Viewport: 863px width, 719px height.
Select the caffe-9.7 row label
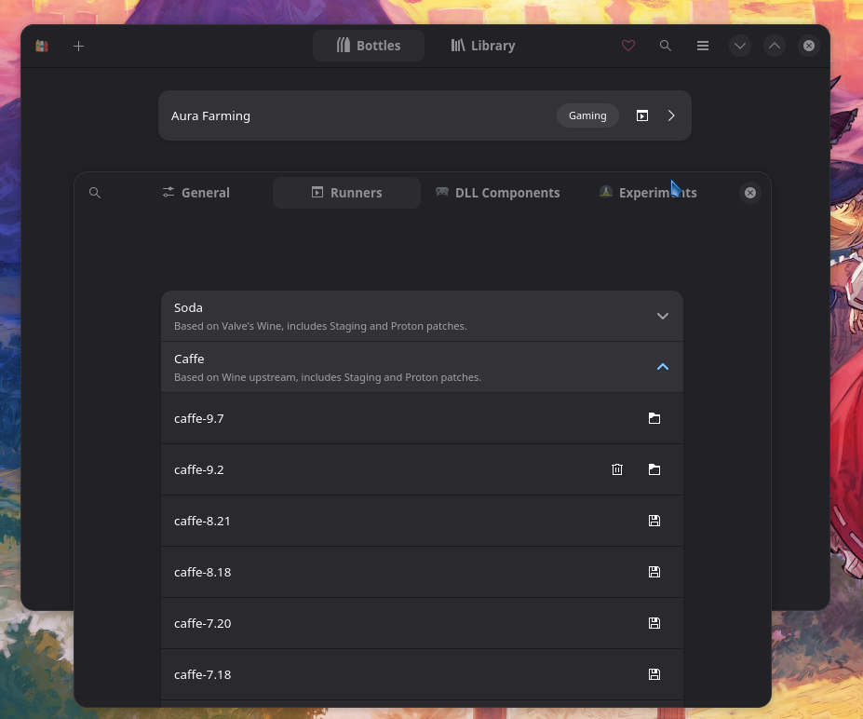[198, 419]
